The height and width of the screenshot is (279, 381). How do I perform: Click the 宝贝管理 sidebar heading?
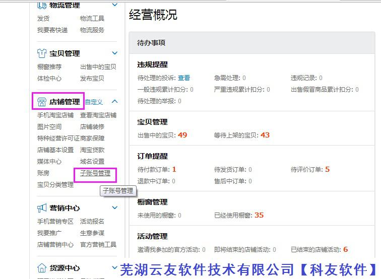coord(65,53)
